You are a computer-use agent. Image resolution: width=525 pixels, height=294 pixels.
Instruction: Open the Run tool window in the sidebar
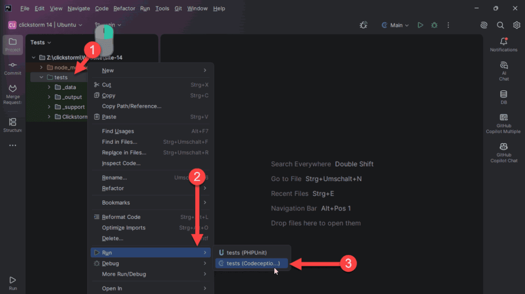pos(13,283)
